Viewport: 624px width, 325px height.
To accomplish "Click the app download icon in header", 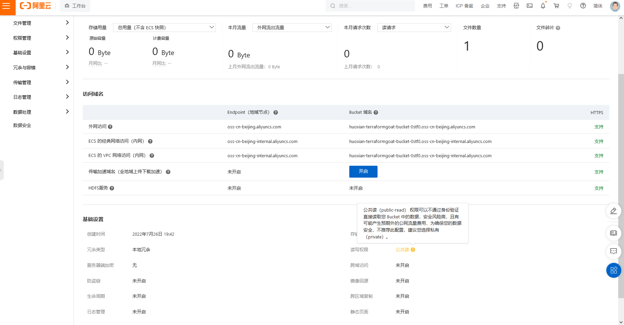I will tap(516, 6).
